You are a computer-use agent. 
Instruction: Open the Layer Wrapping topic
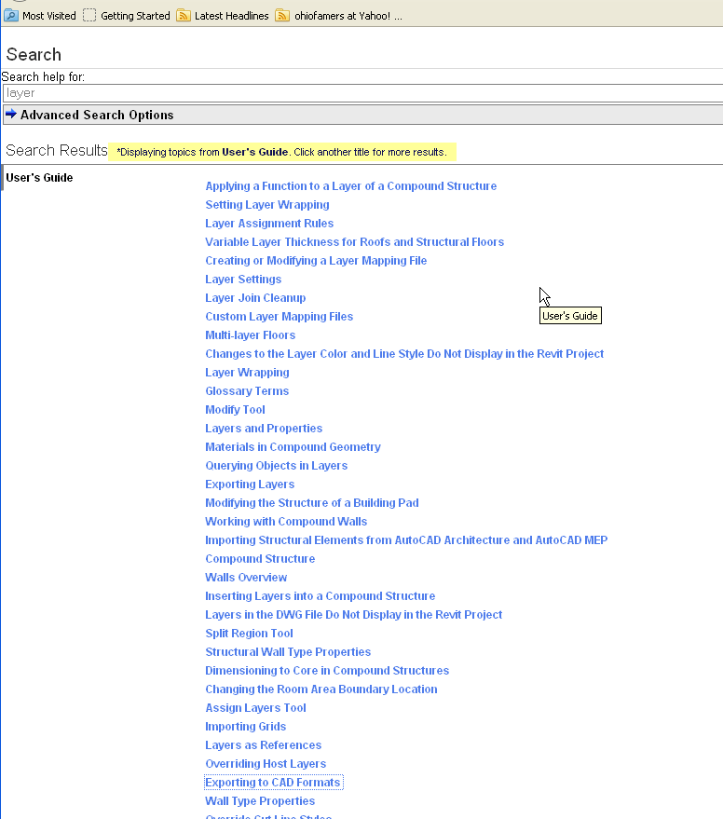click(247, 373)
